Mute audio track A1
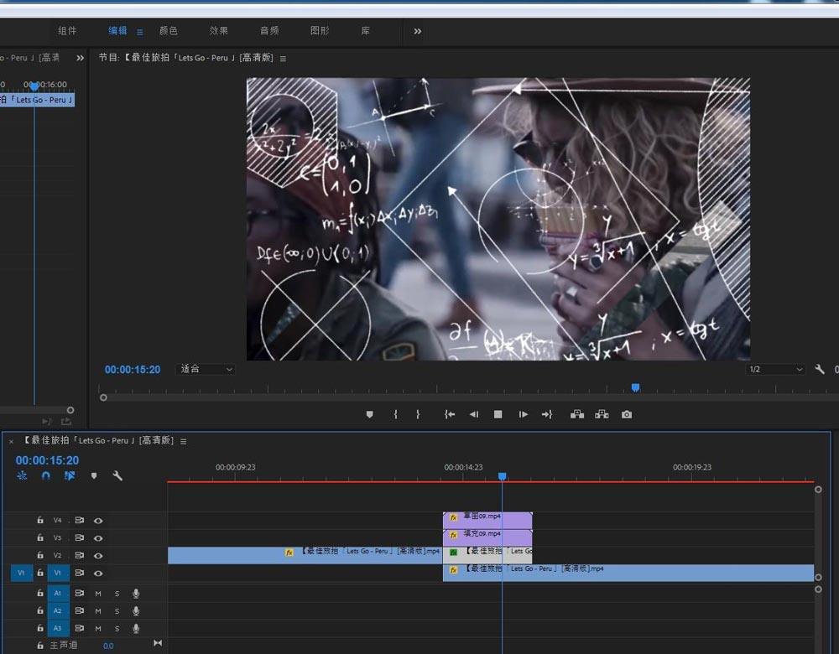Image resolution: width=839 pixels, height=654 pixels. (x=98, y=594)
